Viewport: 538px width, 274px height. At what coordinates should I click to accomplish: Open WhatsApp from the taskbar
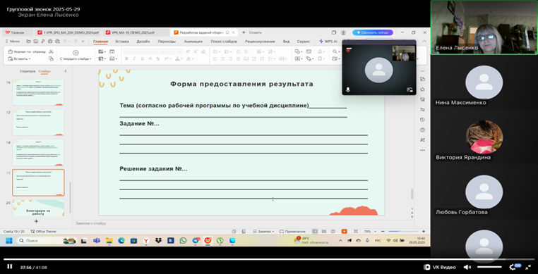(183, 241)
